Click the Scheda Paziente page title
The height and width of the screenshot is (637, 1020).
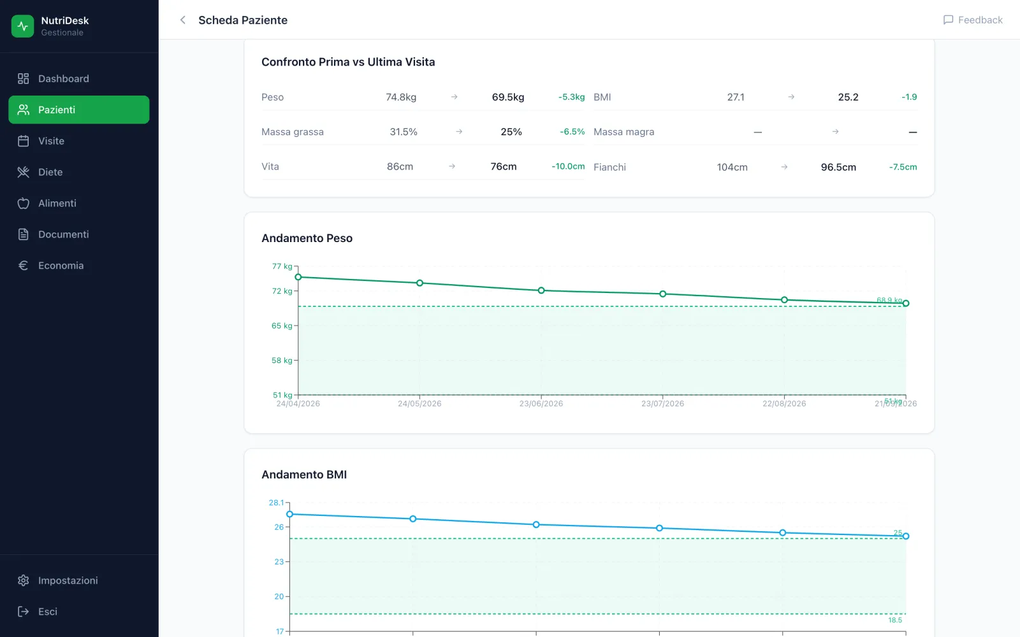(x=243, y=20)
